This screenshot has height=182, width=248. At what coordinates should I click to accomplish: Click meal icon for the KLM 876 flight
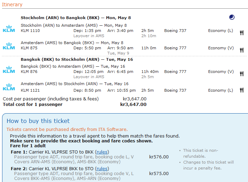pos(241,74)
